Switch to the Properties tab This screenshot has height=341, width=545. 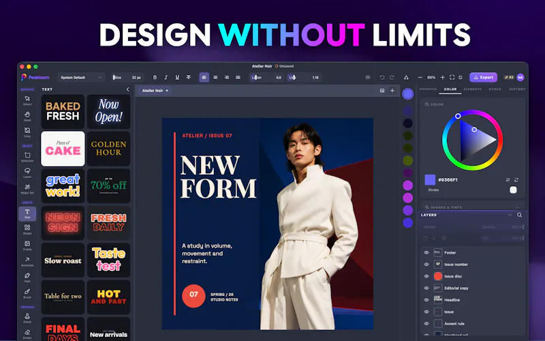[x=428, y=89]
